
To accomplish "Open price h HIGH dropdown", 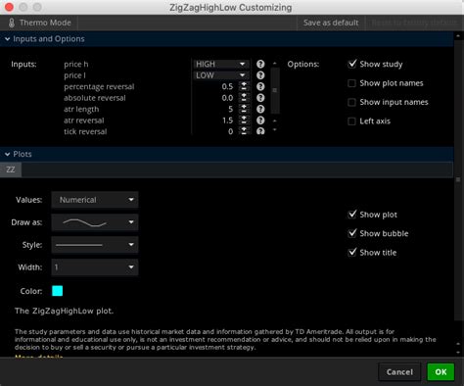I will (x=221, y=64).
